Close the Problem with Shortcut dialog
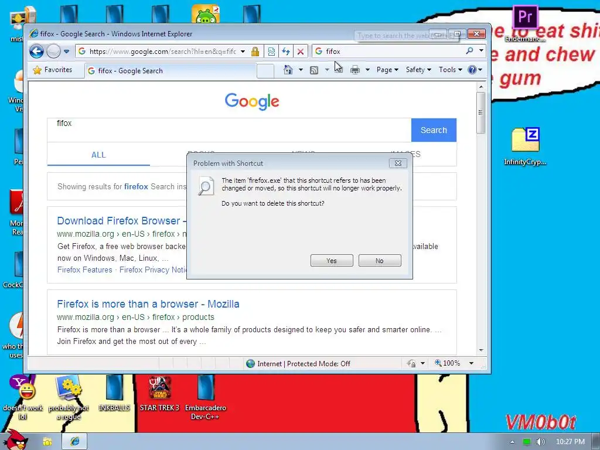 click(398, 163)
